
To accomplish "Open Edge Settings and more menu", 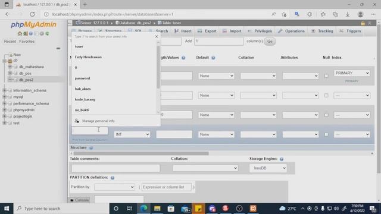I will pos(373,14).
